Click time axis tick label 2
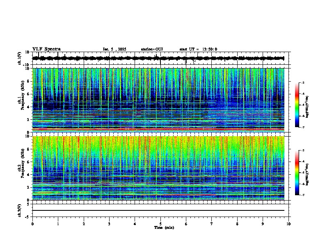 click(x=84, y=224)
